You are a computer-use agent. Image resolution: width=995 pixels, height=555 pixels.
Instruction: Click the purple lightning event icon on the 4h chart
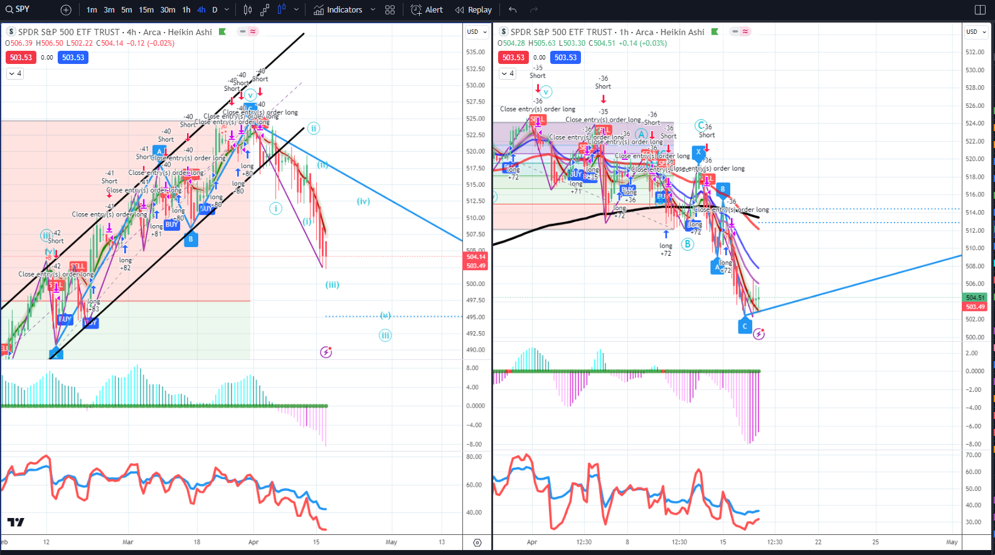326,352
